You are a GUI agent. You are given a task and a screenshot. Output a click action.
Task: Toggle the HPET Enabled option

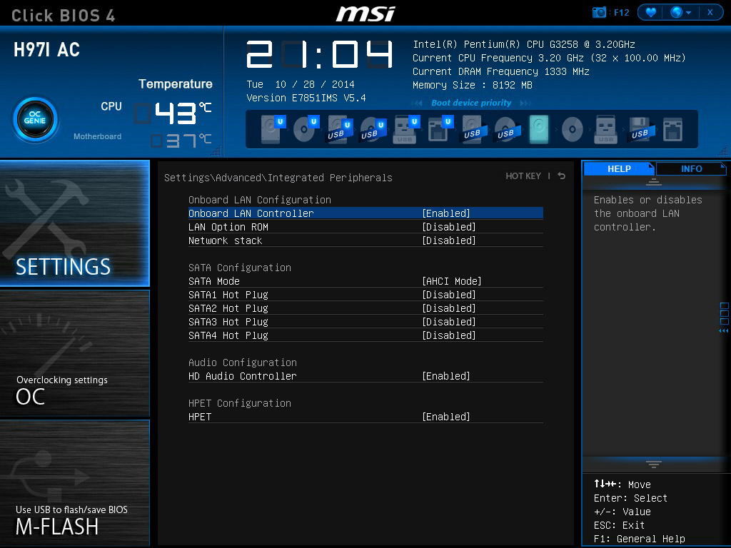coord(446,417)
